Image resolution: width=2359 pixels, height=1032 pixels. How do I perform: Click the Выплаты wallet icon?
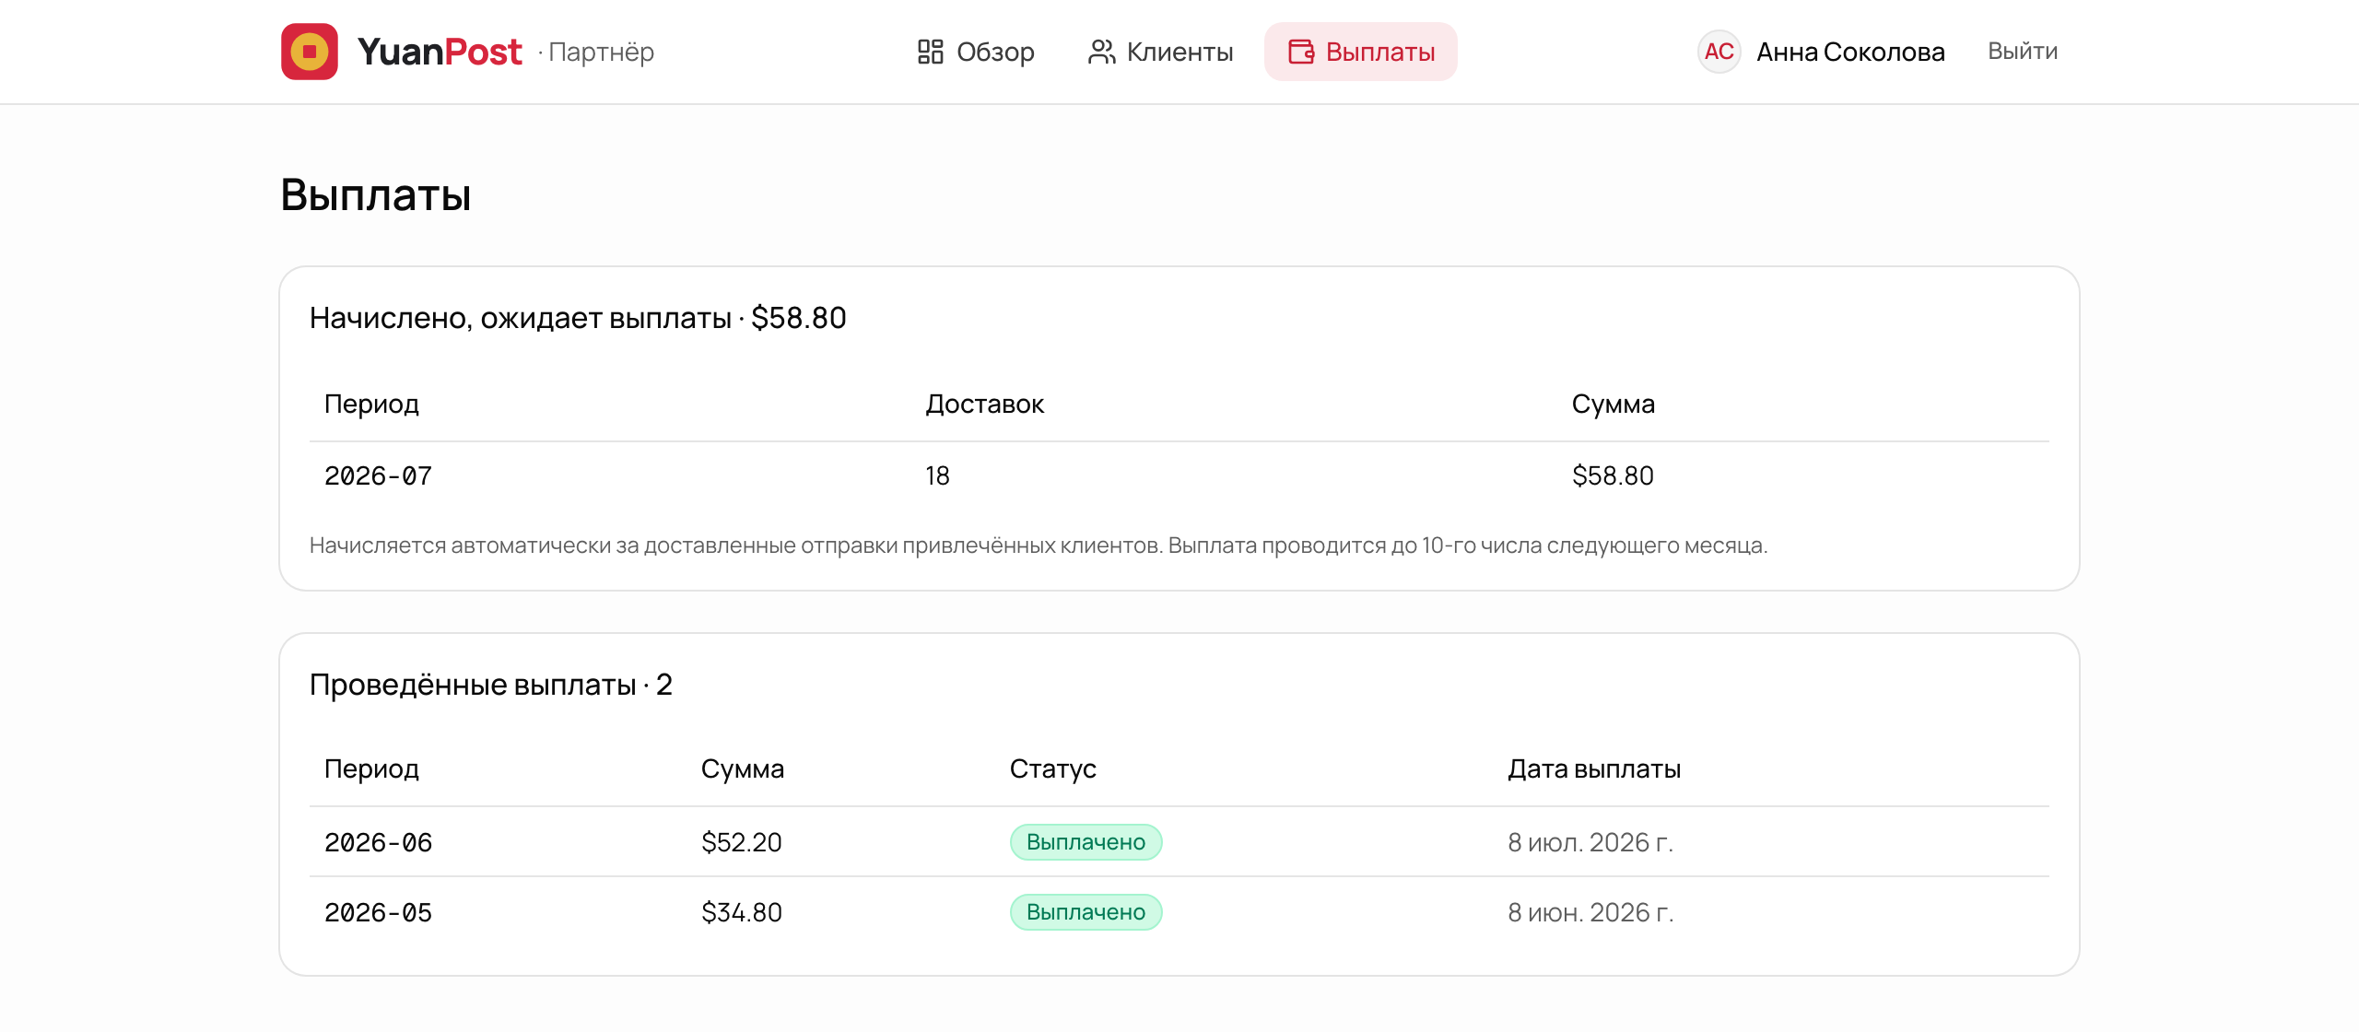tap(1301, 52)
